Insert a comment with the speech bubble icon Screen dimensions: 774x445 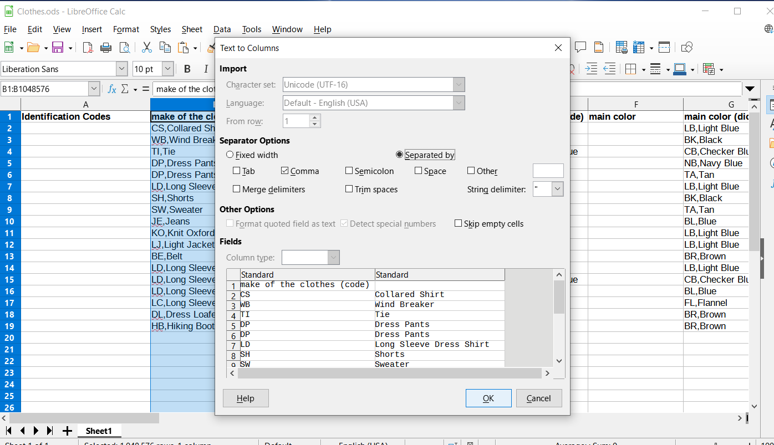[580, 48]
